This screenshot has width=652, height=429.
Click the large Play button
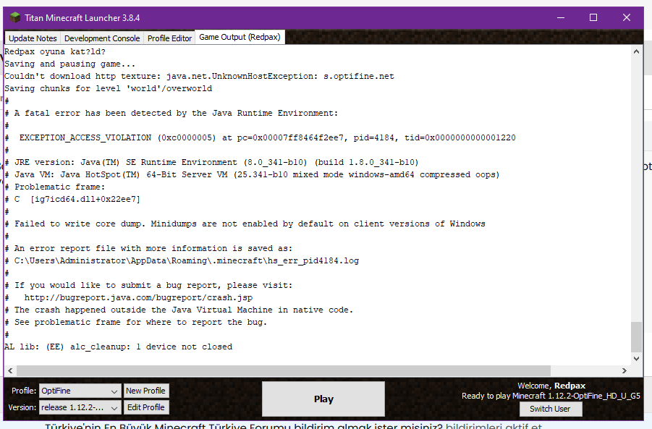click(x=323, y=399)
